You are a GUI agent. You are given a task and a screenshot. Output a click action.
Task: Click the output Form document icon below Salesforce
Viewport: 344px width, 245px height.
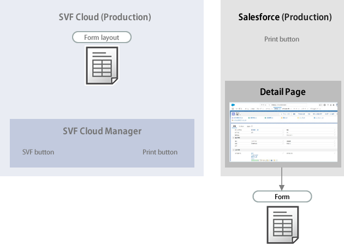[x=283, y=225]
